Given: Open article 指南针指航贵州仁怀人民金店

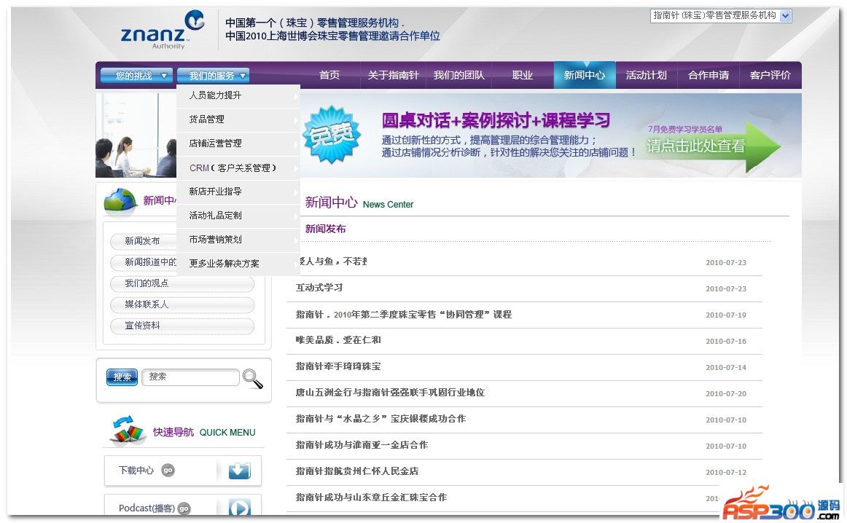Looking at the screenshot, I should click(357, 471).
